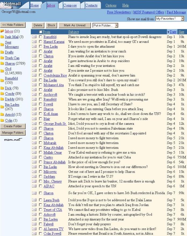Open email from Aschcroft about nuclear bomb
The width and height of the screenshot is (187, 236).
click(107, 95)
